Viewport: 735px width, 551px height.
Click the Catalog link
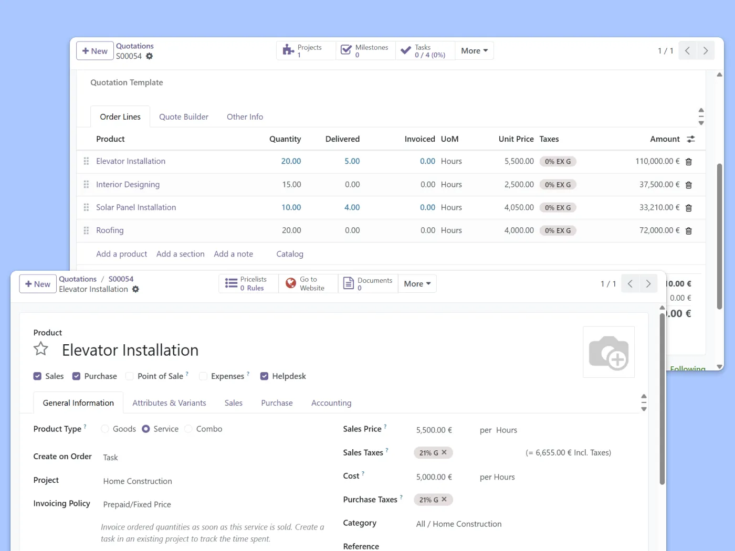click(290, 254)
